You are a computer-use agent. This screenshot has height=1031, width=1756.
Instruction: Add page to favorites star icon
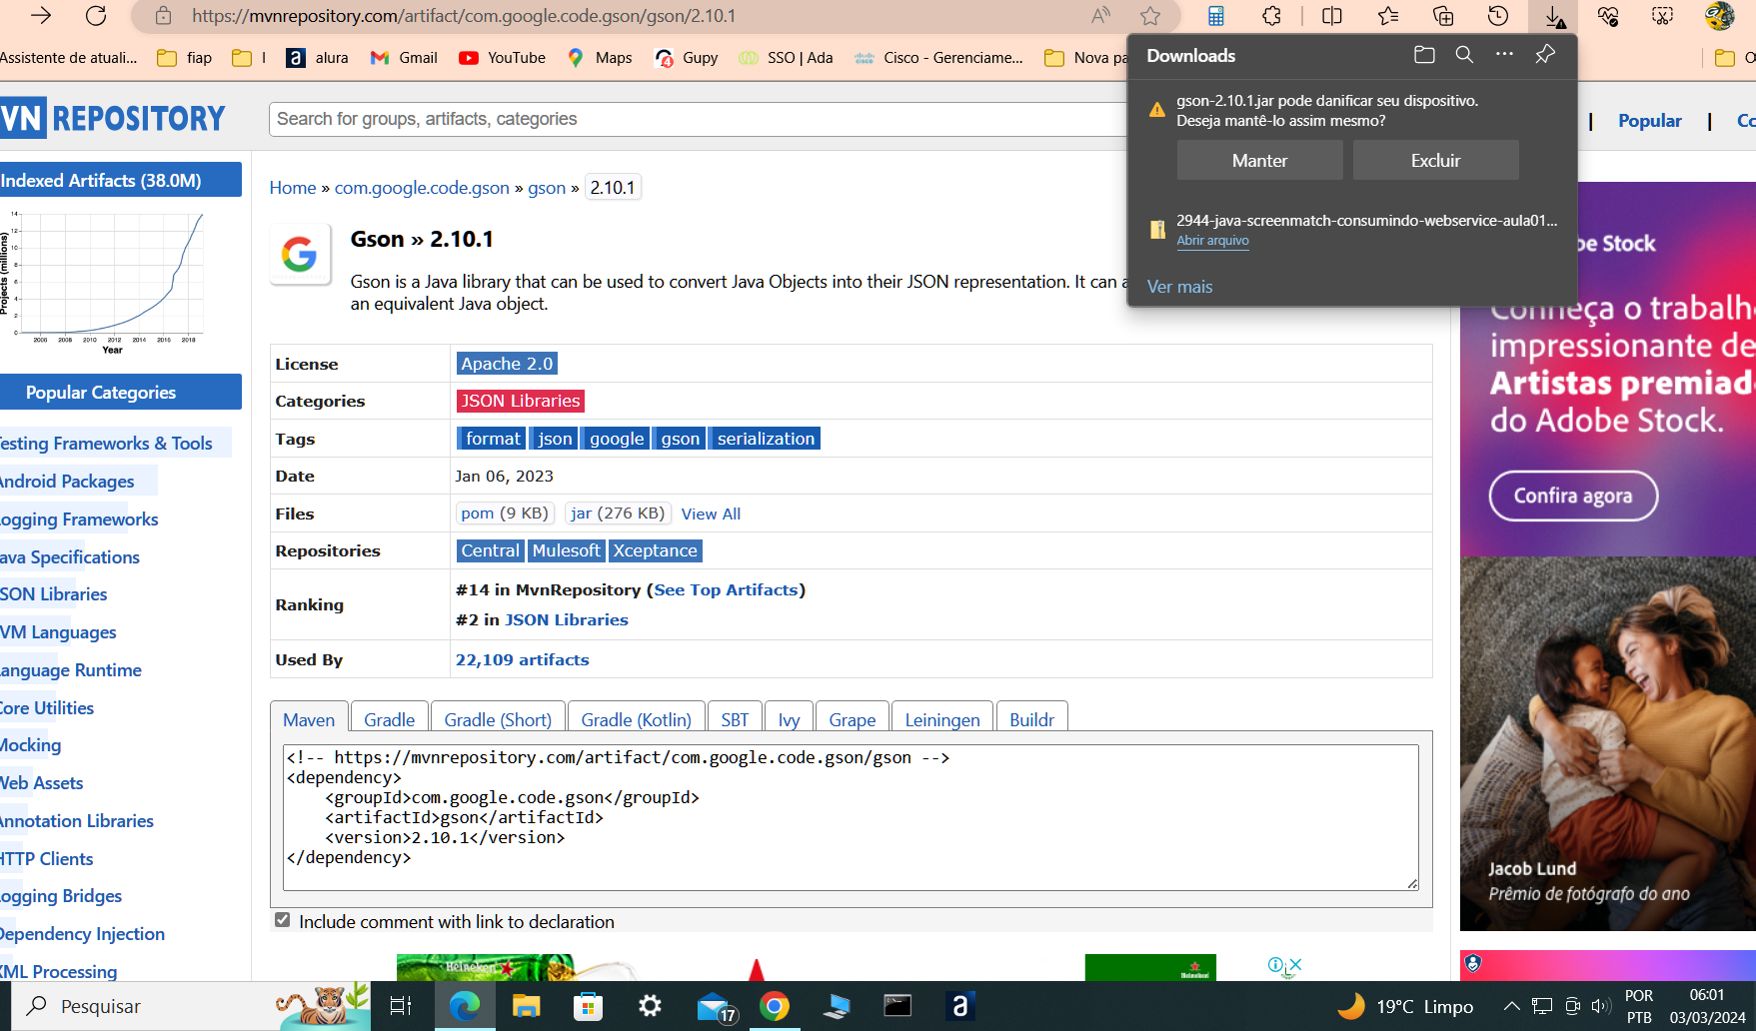[x=1150, y=16]
